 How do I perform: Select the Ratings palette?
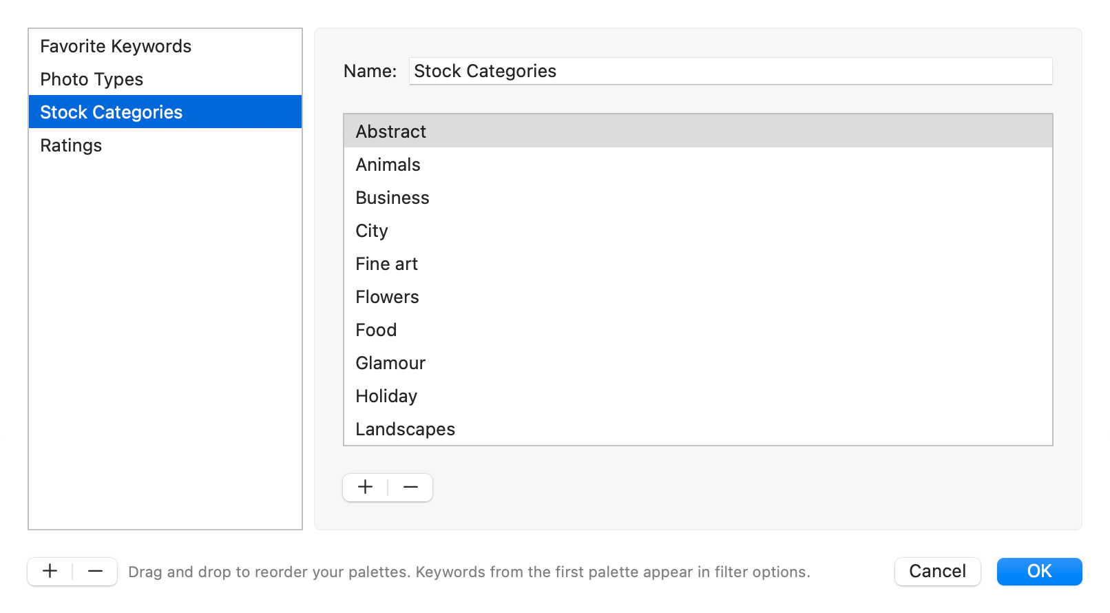point(165,145)
